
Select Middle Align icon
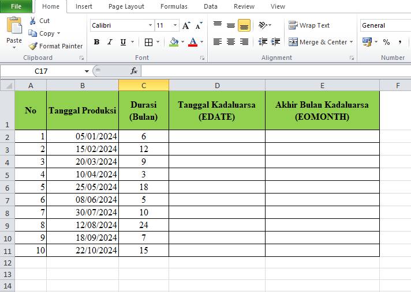pos(231,25)
